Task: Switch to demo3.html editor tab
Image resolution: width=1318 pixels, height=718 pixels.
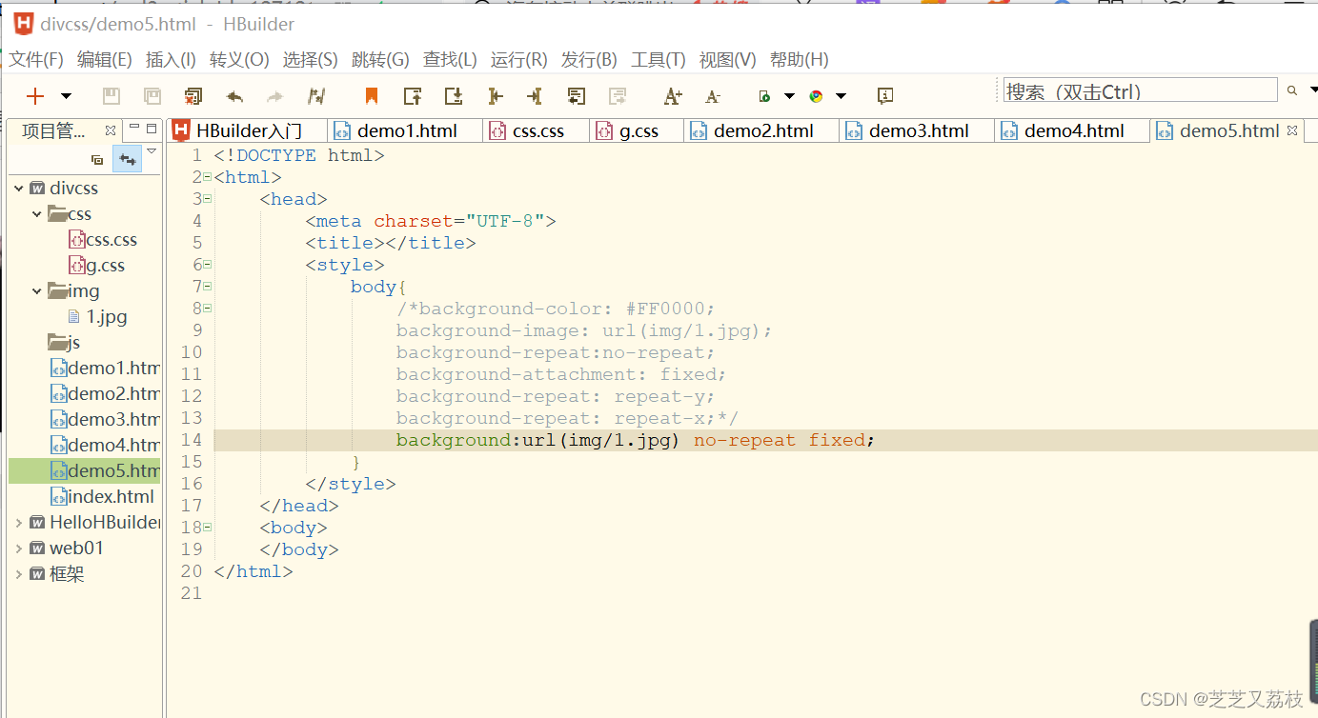Action: click(918, 131)
